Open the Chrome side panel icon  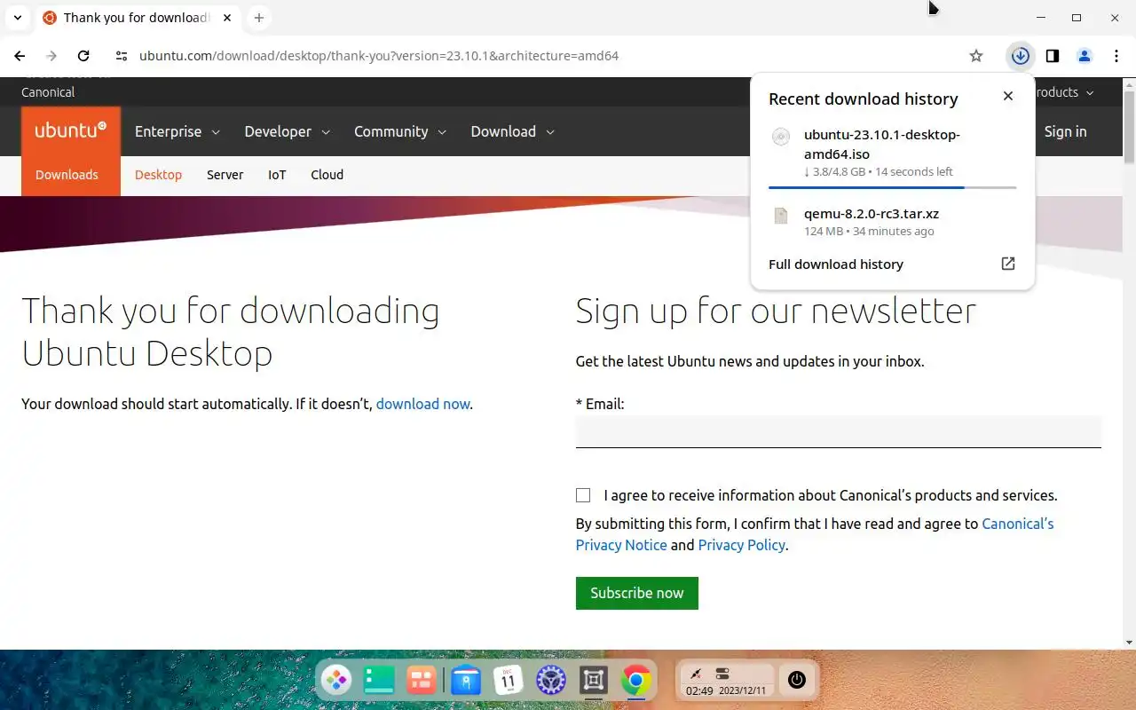pos(1053,56)
